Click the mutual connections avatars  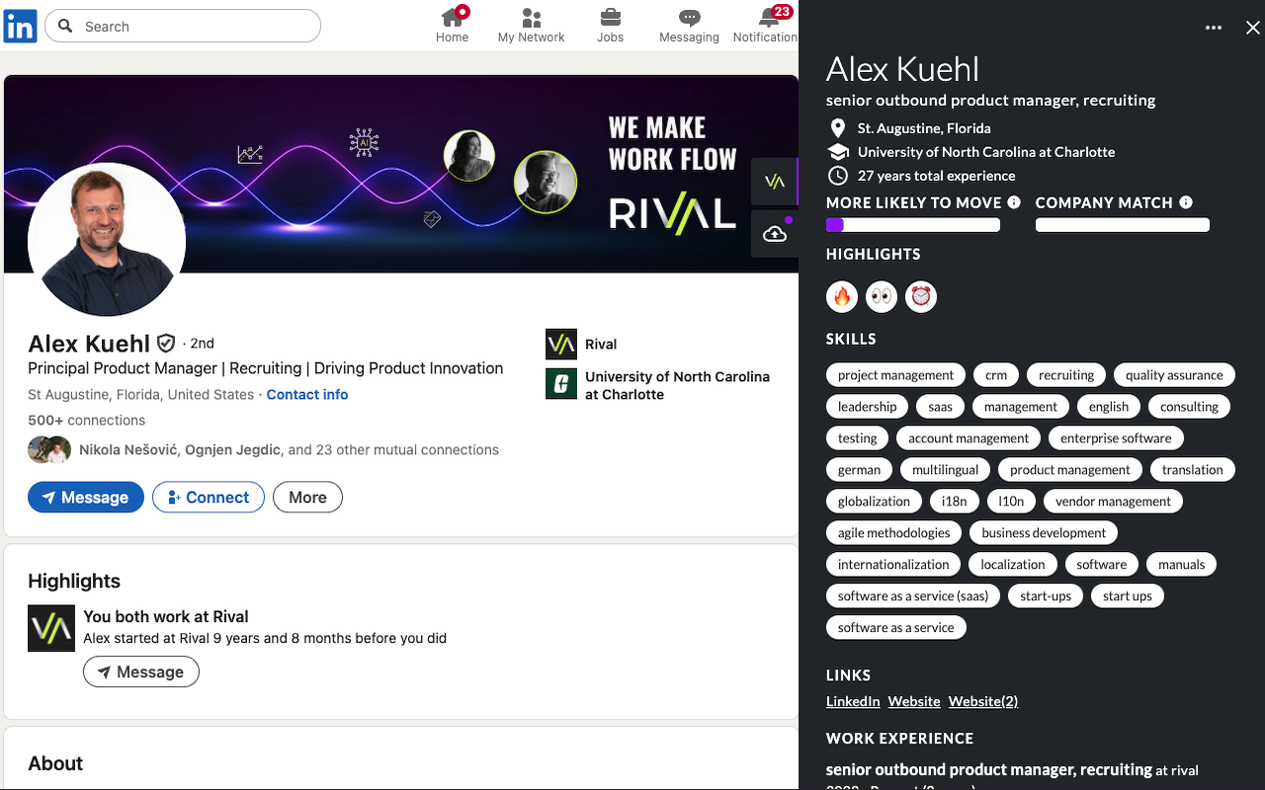[x=49, y=449]
